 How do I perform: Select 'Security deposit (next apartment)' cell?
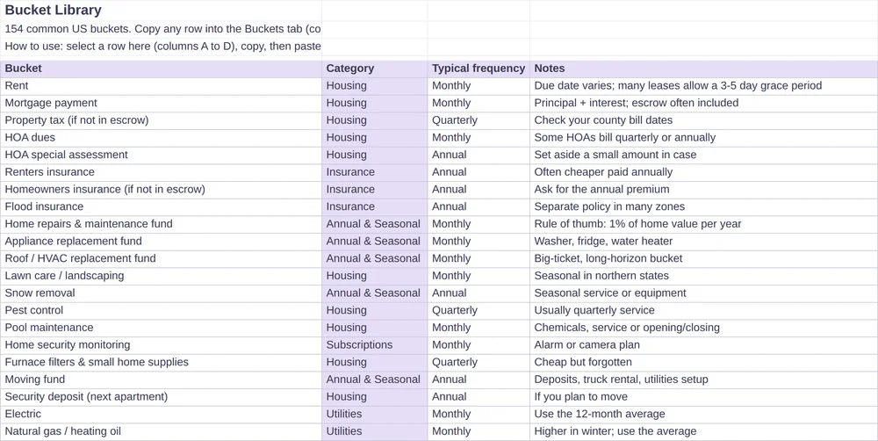click(161, 397)
